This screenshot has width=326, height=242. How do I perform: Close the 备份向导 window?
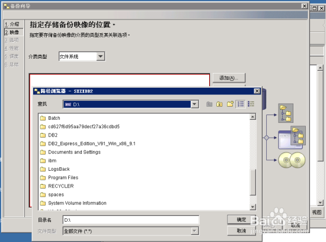click(305, 6)
